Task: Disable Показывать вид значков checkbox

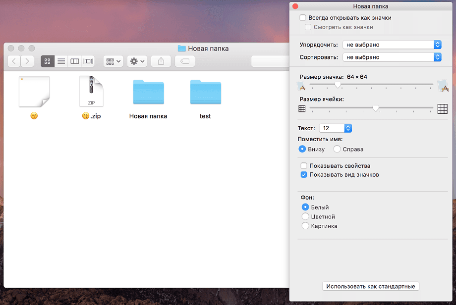Action: coord(304,175)
